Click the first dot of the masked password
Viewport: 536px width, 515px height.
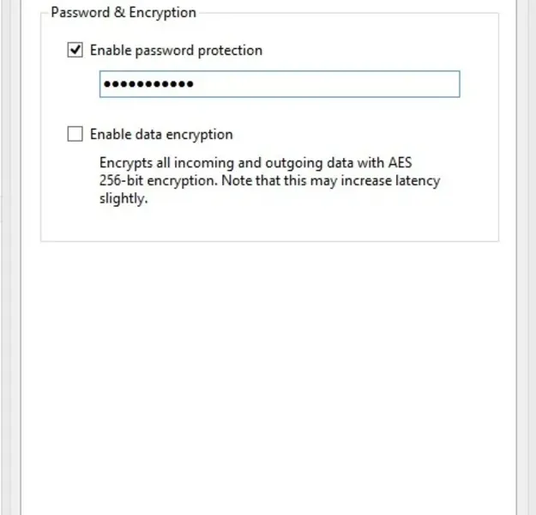[x=107, y=84]
